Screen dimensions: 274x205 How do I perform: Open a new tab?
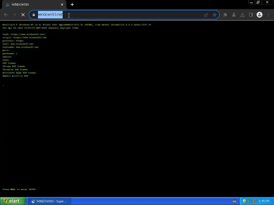point(72,5)
